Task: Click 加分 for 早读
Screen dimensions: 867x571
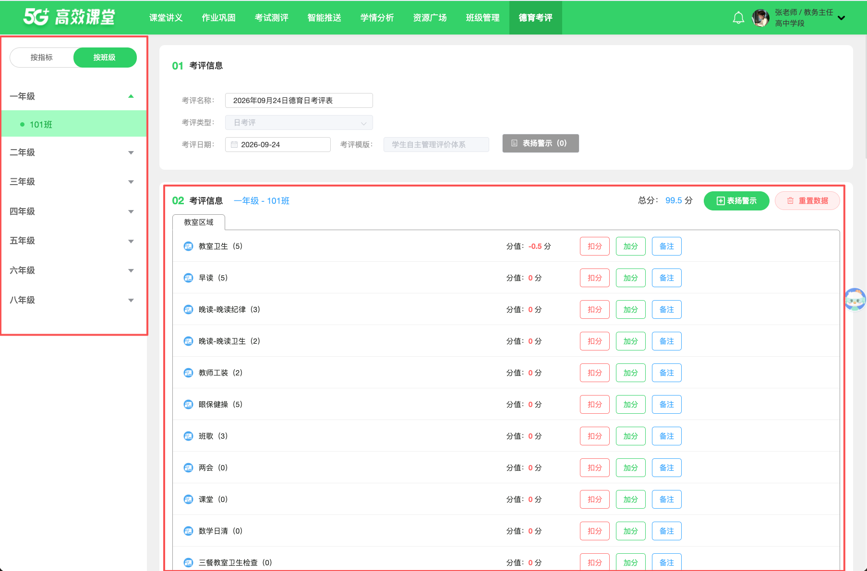Action: point(631,278)
